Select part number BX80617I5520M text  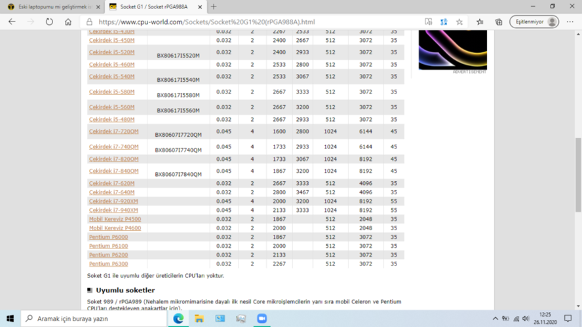click(x=178, y=56)
